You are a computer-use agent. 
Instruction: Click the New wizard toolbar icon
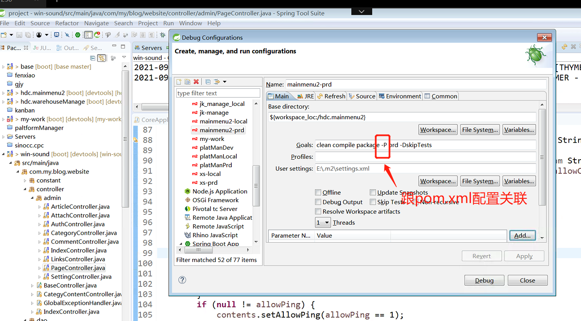coord(4,35)
